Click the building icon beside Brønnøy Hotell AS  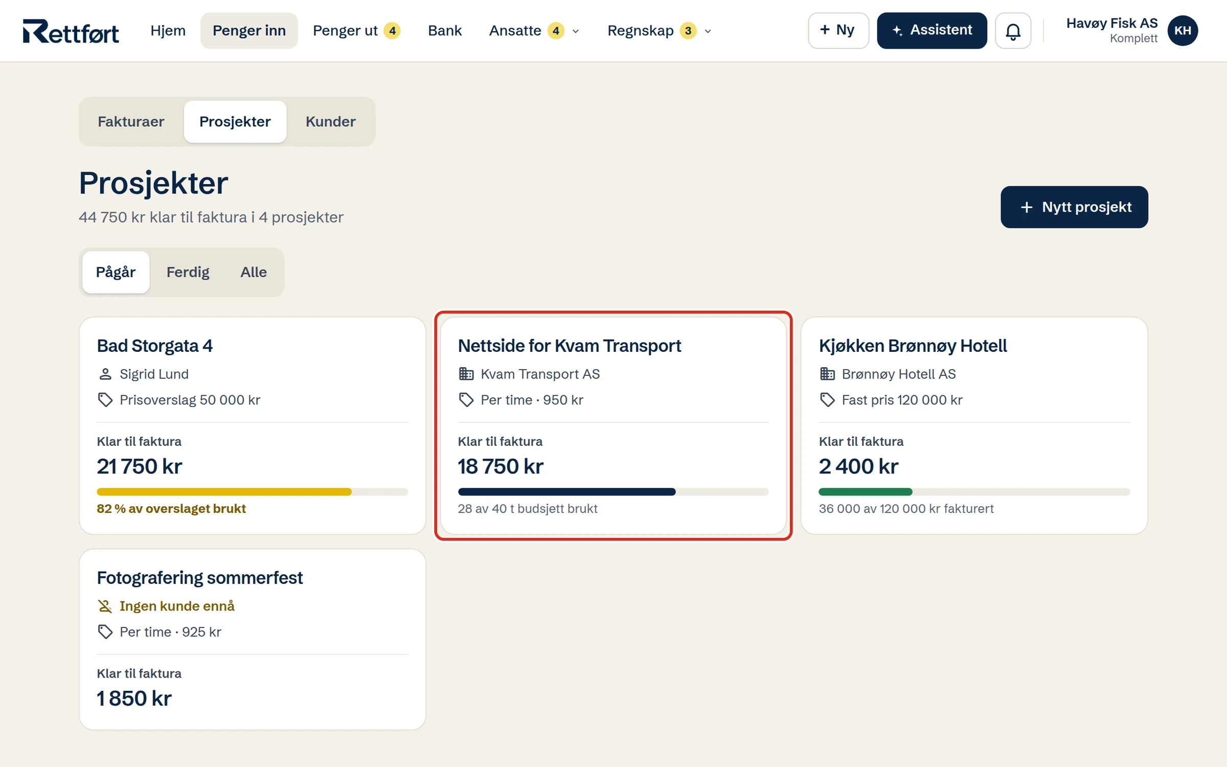[x=827, y=374]
